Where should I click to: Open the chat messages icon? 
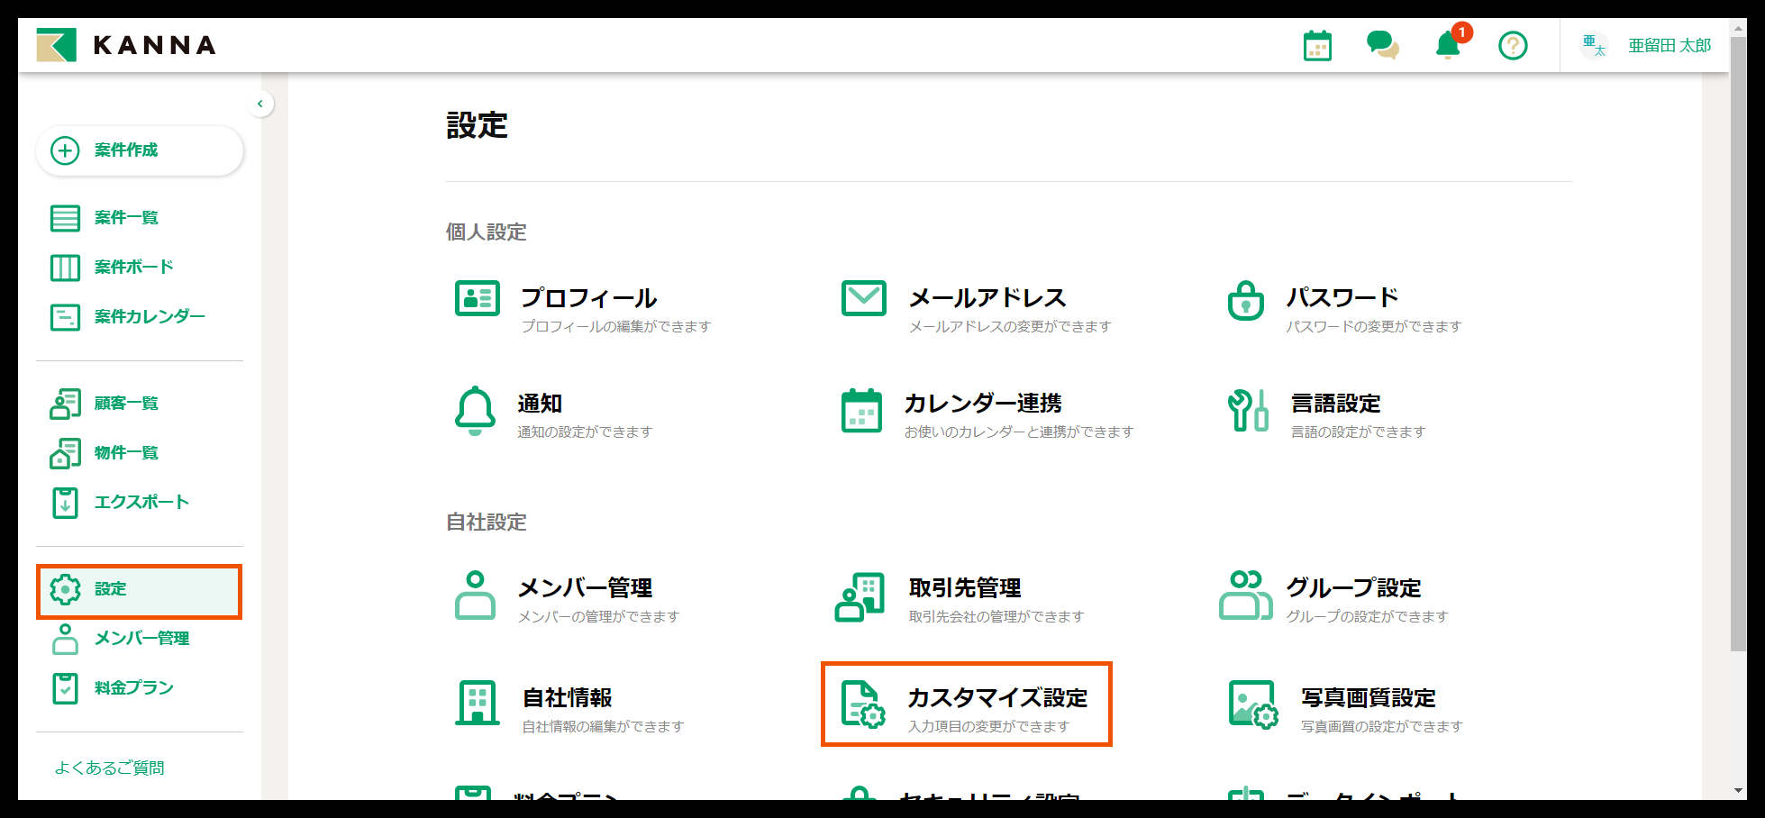pos(1382,47)
